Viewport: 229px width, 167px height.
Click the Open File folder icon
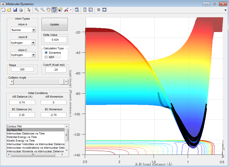pyautogui.click(x=9, y=10)
